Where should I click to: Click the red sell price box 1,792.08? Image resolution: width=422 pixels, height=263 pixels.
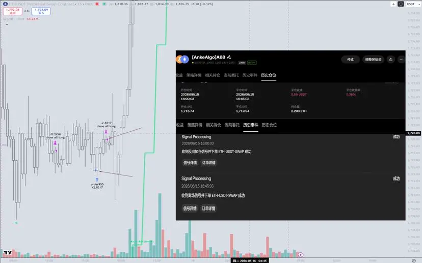[13, 11]
